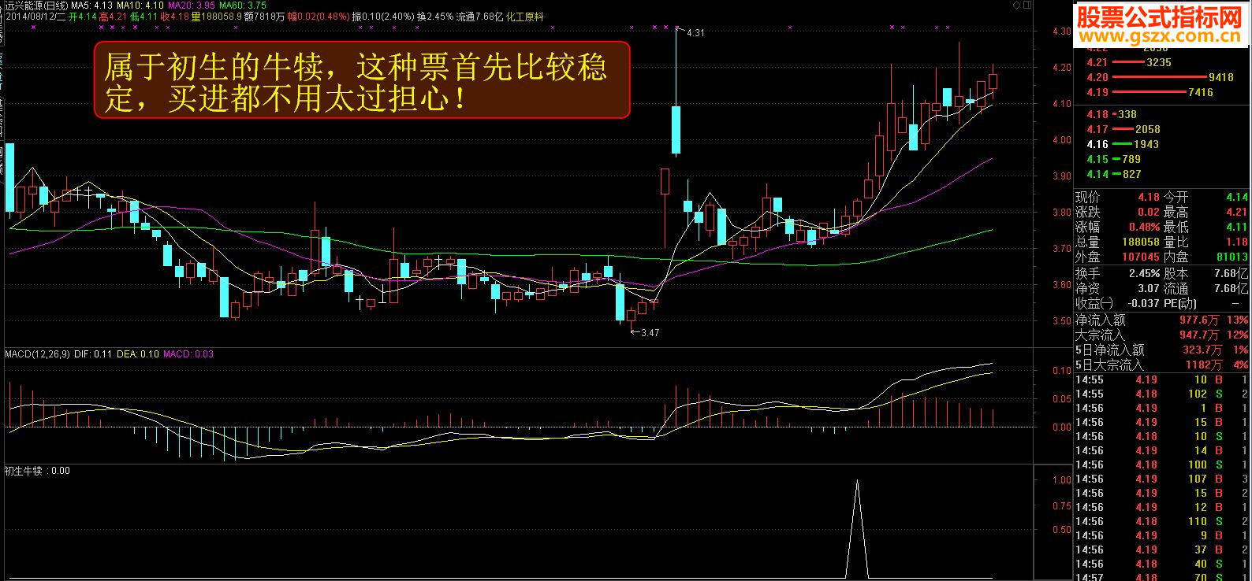
Task: Click the MA10: 4.10 indicator label
Action: 140,6
